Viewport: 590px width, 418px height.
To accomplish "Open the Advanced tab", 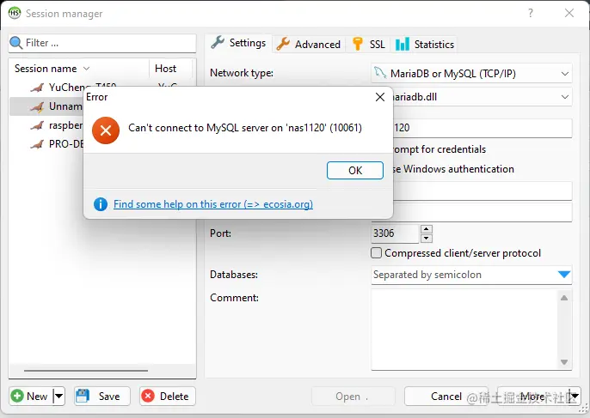I will pos(308,45).
